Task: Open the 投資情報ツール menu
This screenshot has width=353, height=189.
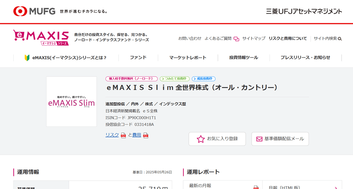Action: tap(244, 58)
